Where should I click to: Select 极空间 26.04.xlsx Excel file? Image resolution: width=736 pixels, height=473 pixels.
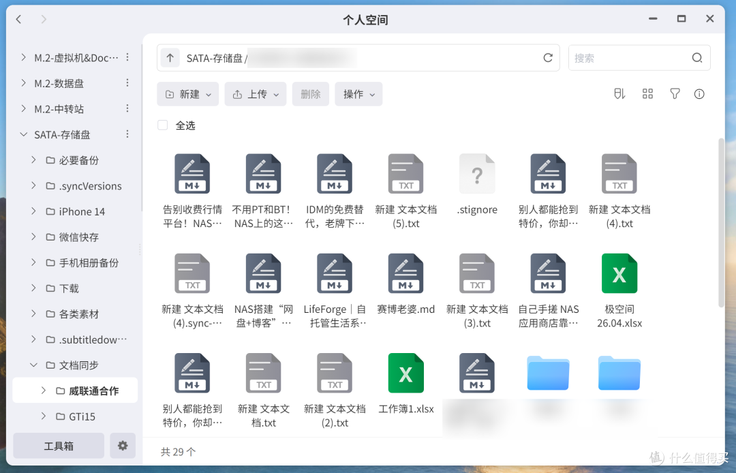click(619, 273)
